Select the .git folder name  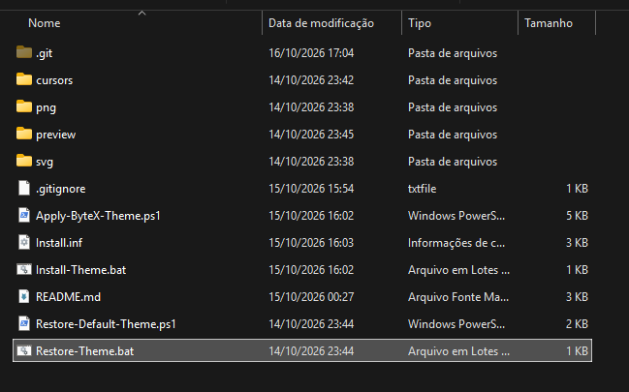click(45, 53)
